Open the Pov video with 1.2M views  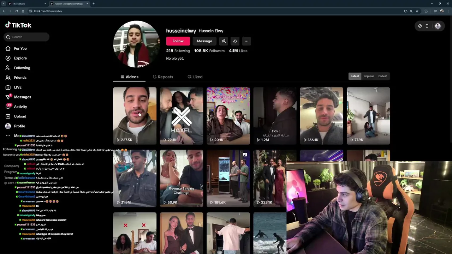tap(275, 116)
